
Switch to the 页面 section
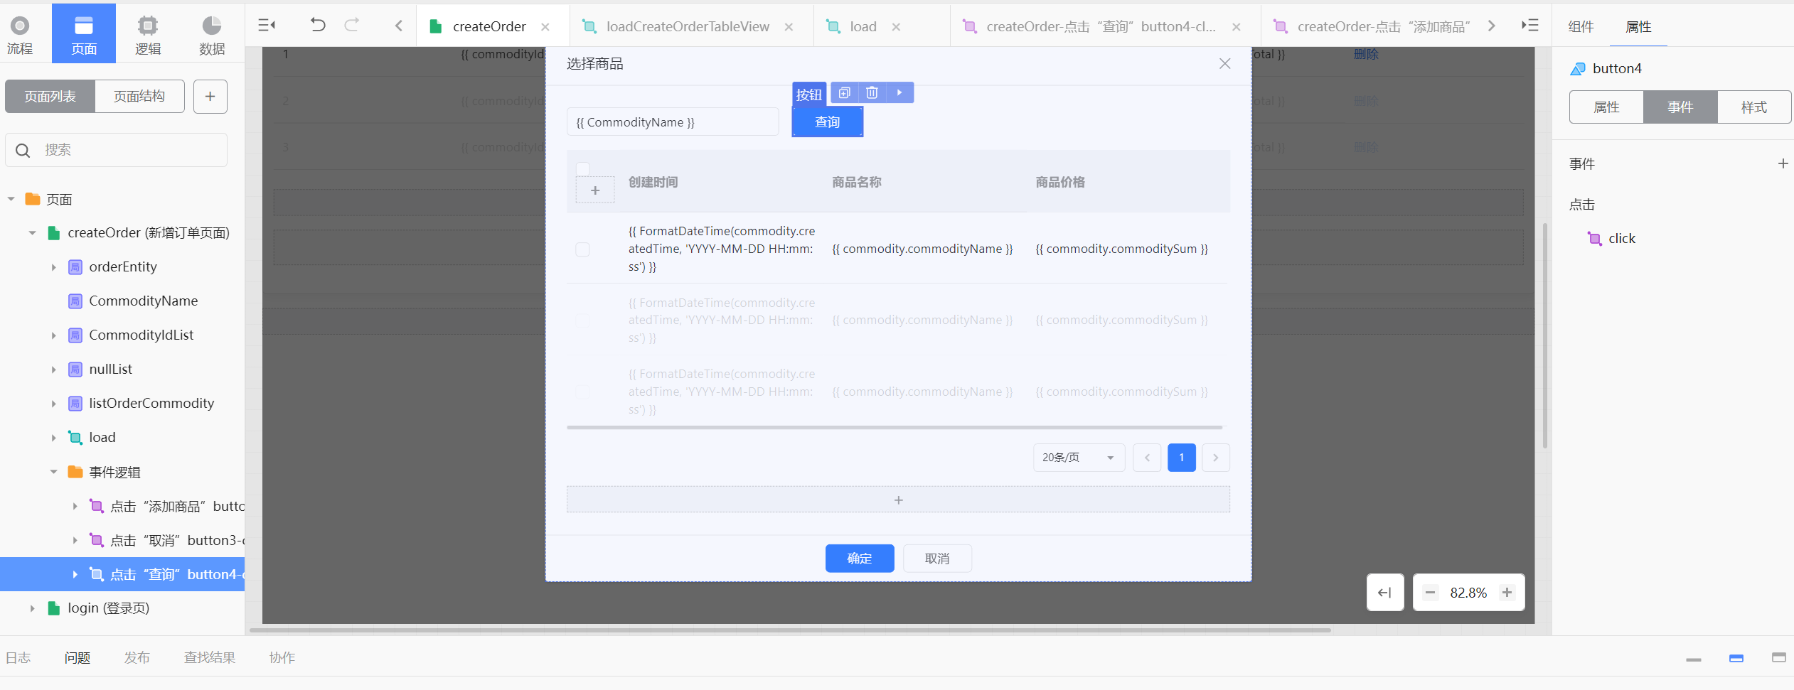(x=84, y=33)
